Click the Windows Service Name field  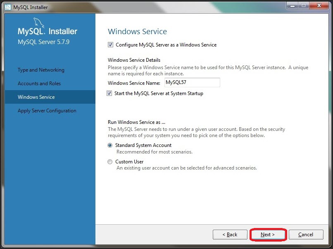pos(192,82)
